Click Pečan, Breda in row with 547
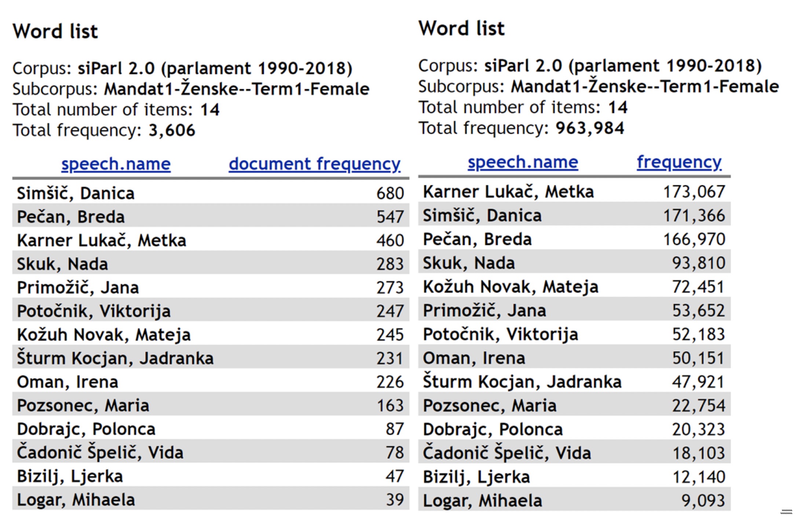 click(71, 217)
